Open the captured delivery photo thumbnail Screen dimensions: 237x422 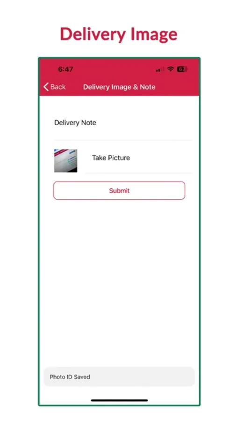click(66, 161)
